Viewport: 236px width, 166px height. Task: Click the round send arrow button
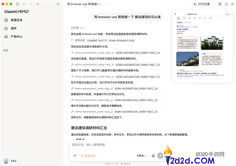pos(160,156)
